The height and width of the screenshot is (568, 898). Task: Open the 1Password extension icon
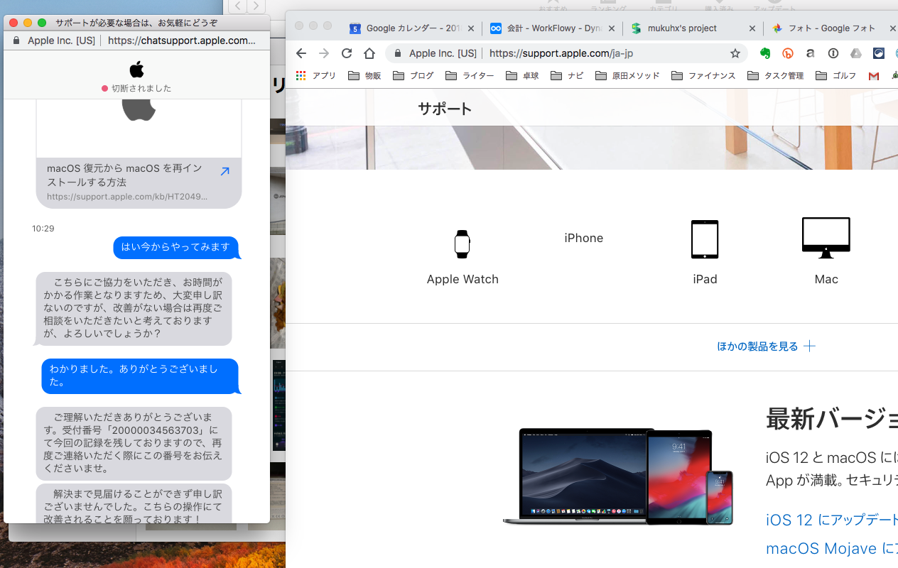[x=833, y=53]
